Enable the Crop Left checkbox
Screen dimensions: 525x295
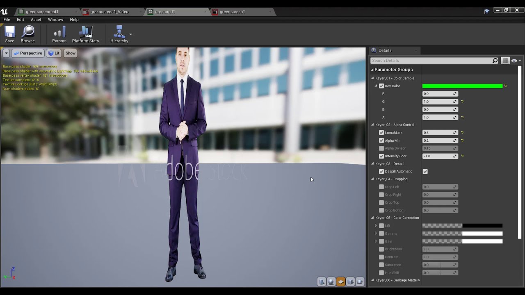pyautogui.click(x=381, y=187)
